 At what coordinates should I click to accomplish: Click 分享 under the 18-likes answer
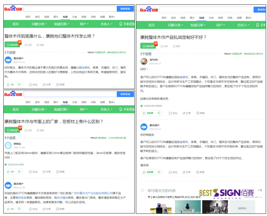(x=47, y=209)
